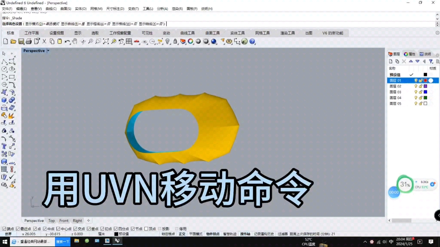Click the Zoom Extents icon
The height and width of the screenshot is (247, 440).
click(106, 42)
